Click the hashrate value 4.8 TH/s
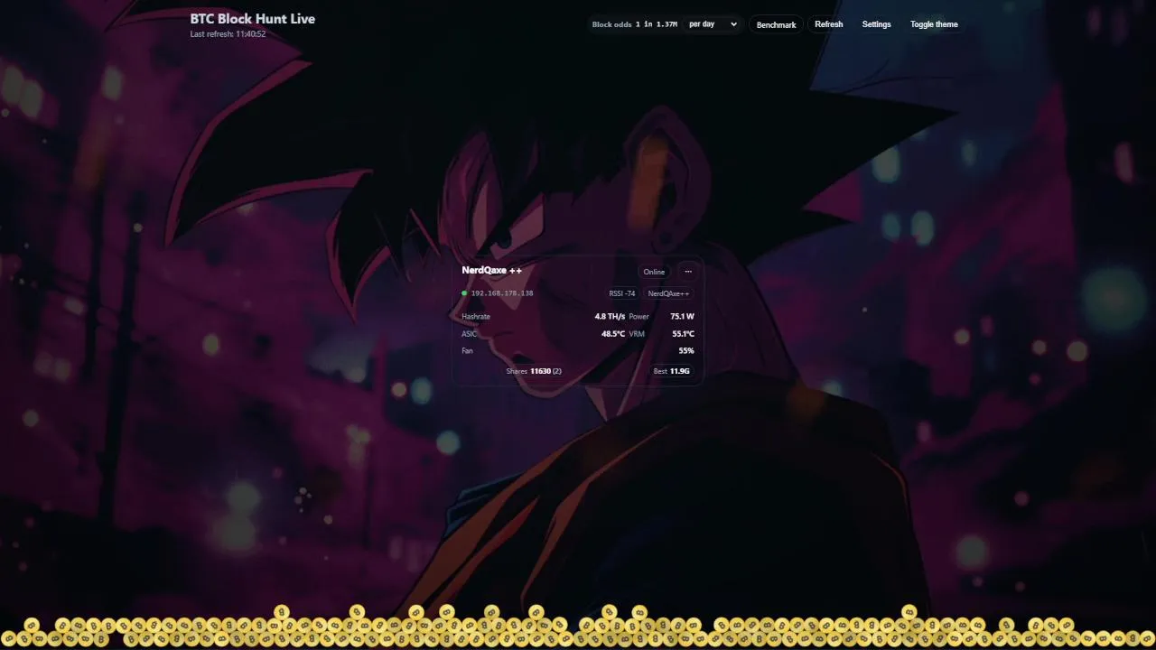1156x650 pixels. [610, 317]
